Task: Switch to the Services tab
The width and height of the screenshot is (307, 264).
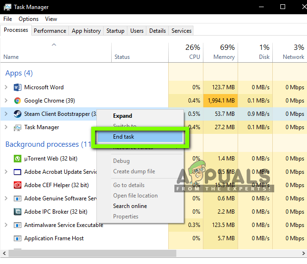Action: click(x=182, y=31)
